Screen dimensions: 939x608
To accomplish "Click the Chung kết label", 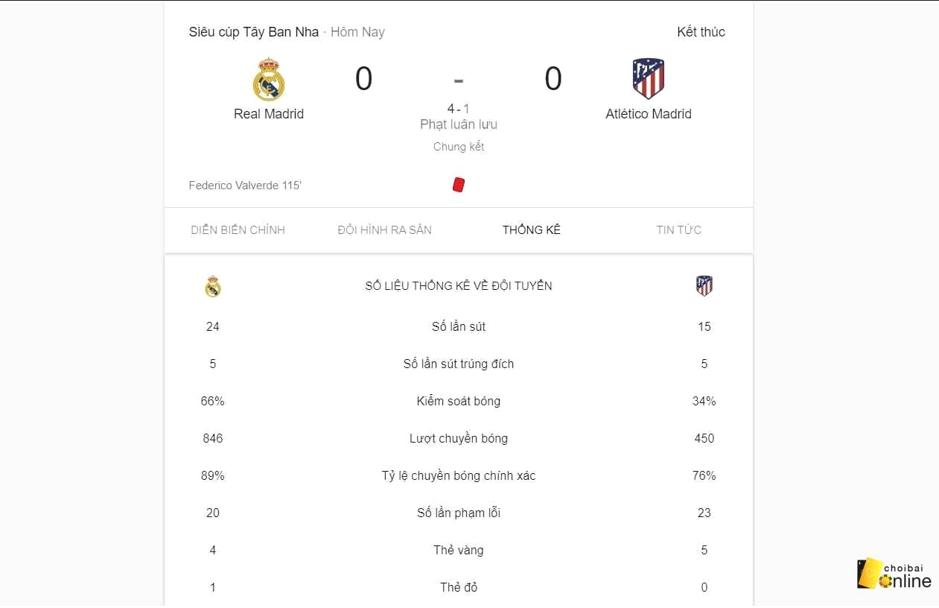I will click(x=459, y=147).
